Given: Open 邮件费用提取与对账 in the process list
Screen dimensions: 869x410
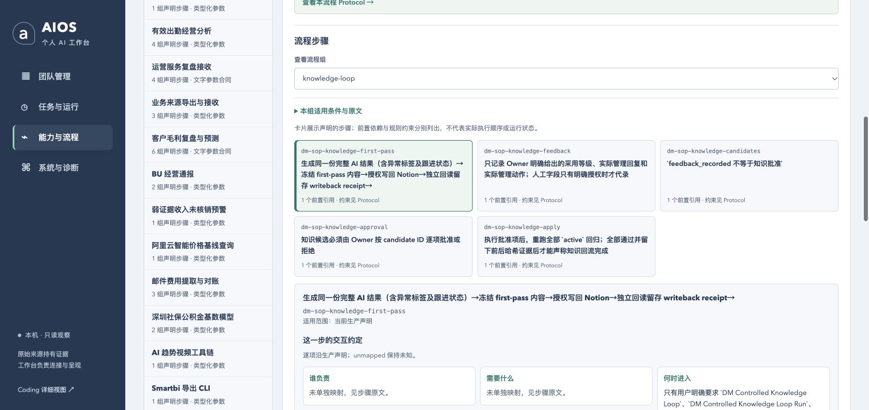Looking at the screenshot, I should coord(208,287).
